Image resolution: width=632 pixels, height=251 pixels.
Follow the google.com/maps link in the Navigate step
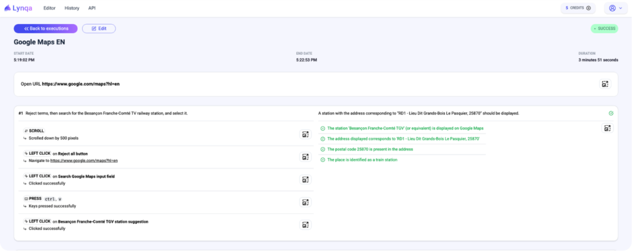click(x=83, y=160)
